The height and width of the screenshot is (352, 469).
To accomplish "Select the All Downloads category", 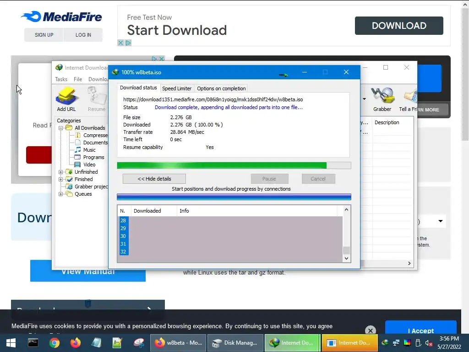I will [x=90, y=128].
